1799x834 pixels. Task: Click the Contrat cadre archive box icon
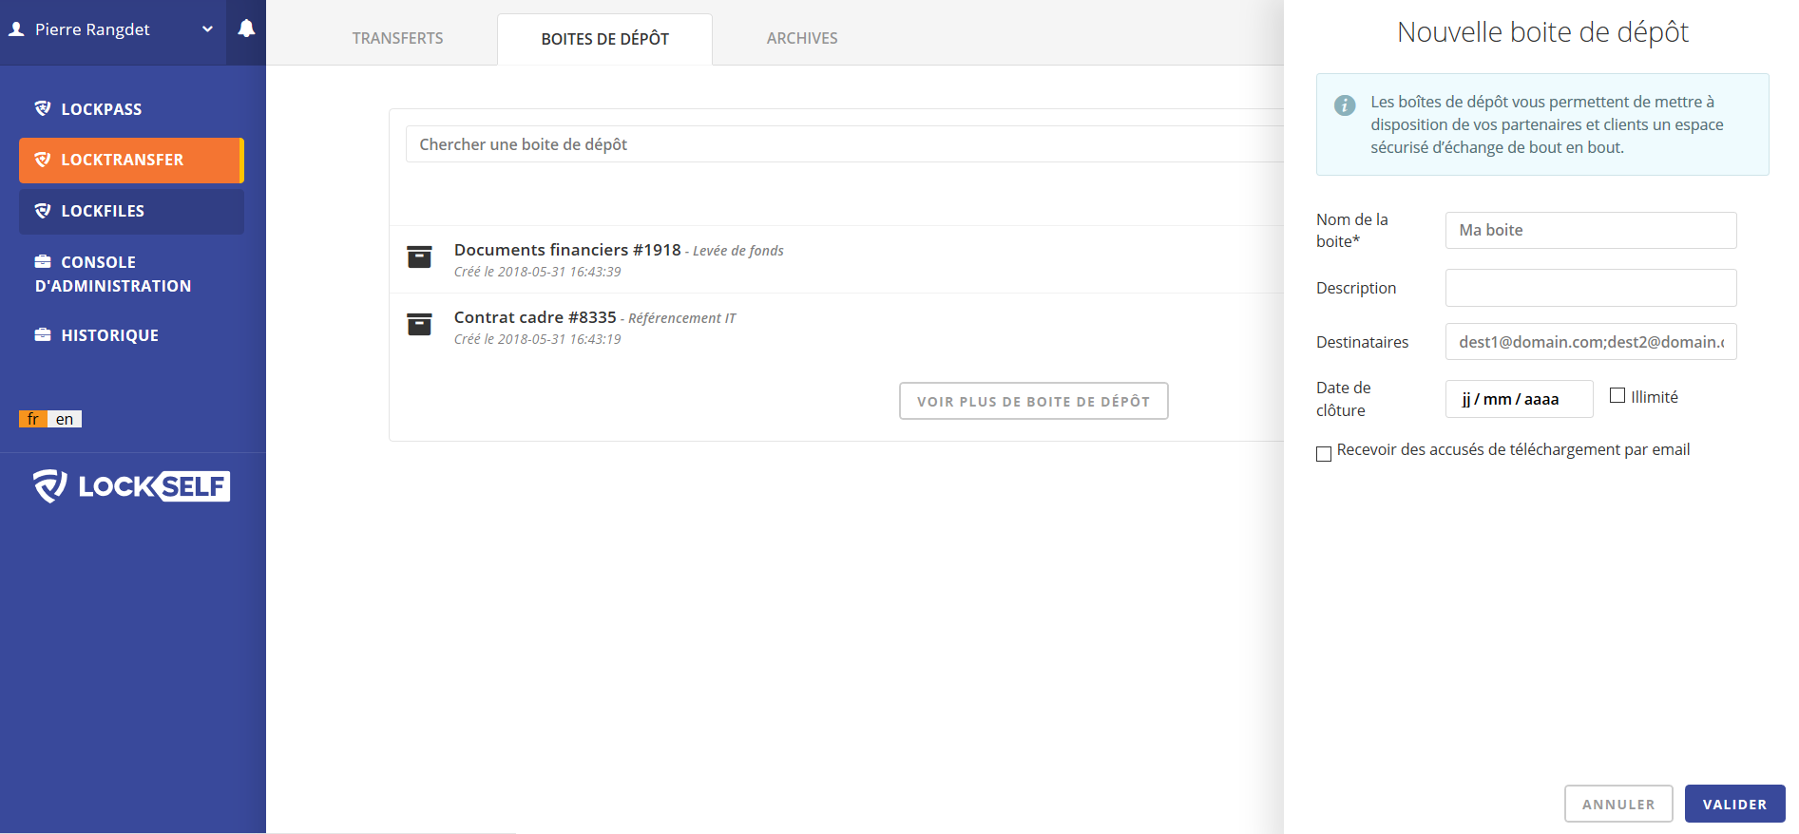tap(419, 324)
